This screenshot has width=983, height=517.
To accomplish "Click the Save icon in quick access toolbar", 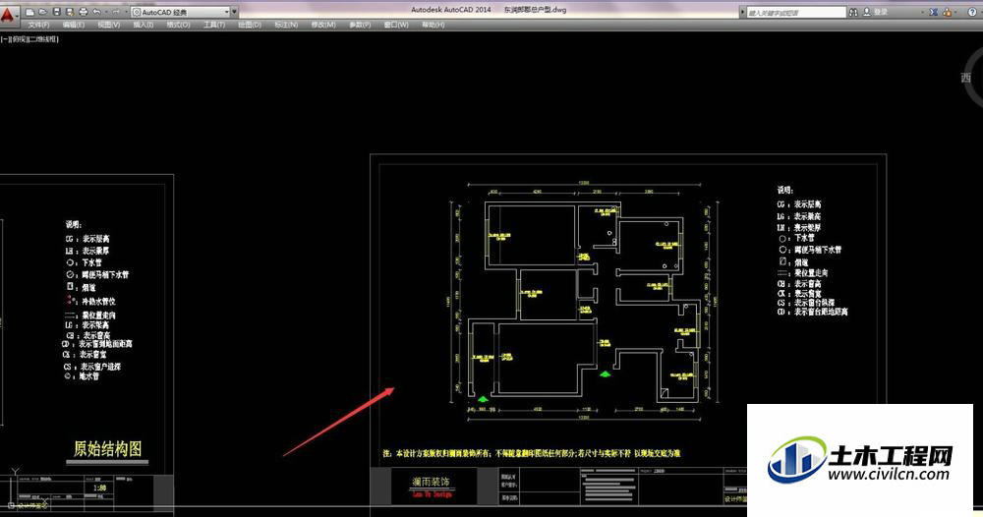I will click(x=56, y=12).
